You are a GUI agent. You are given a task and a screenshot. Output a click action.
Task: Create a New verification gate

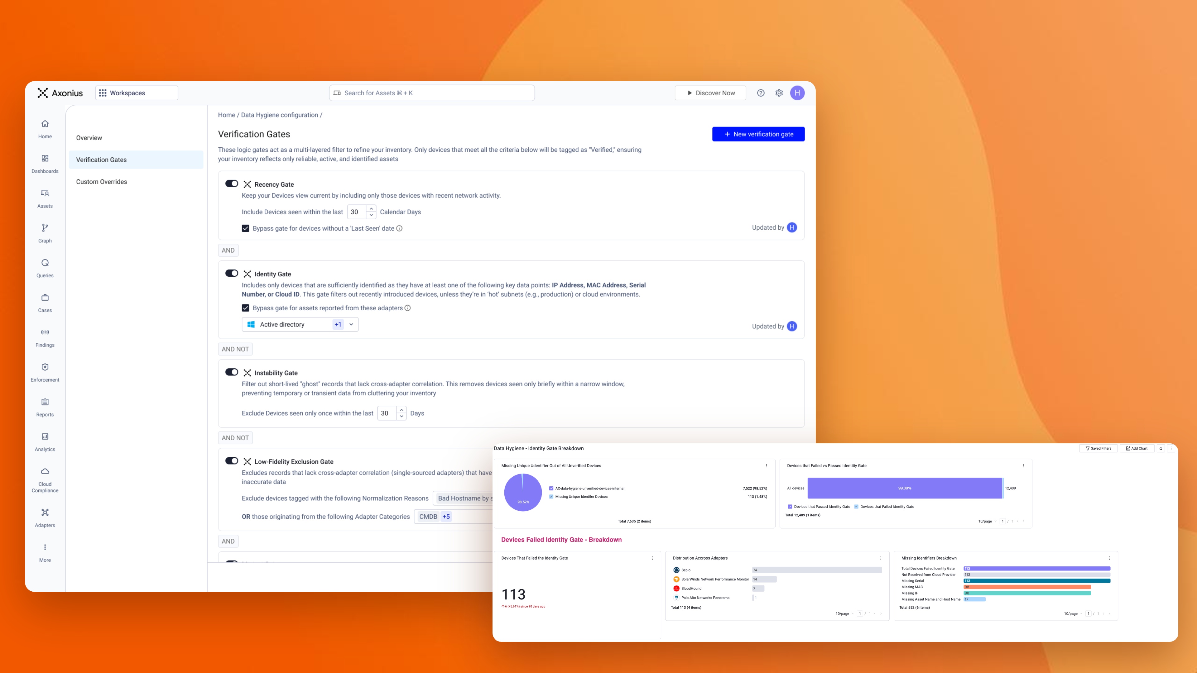tap(758, 134)
